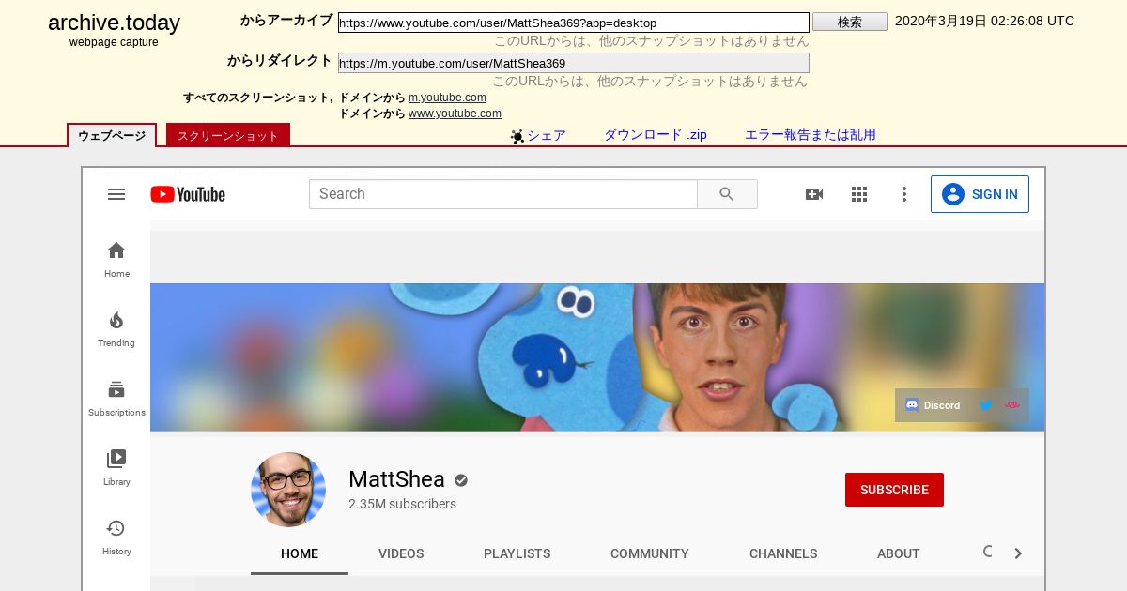
Task: Open the Twitter bird icon on banner
Action: coord(986,405)
